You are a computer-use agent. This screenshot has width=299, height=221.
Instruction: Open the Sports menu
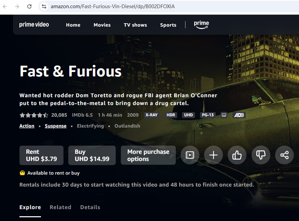click(168, 25)
